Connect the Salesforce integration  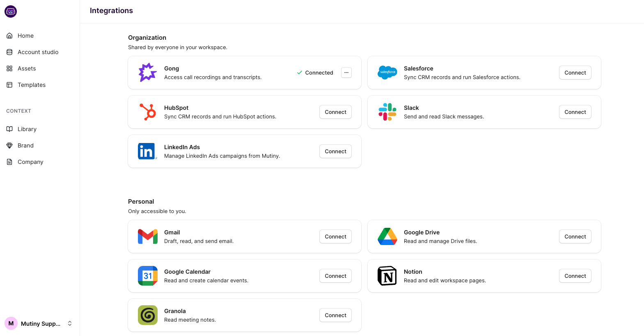pyautogui.click(x=575, y=73)
